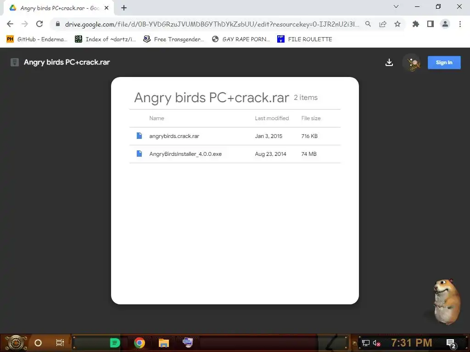Screen dimensions: 470x352
Task: Click the Drive file type icon
Action: [x=14, y=62]
